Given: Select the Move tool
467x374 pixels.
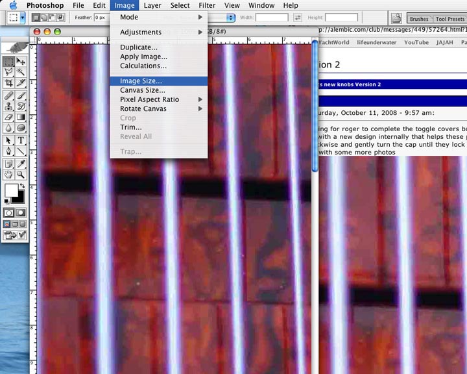Looking at the screenshot, I should 21,61.
